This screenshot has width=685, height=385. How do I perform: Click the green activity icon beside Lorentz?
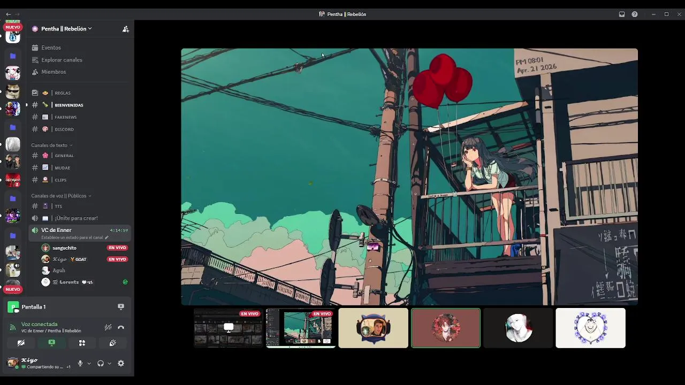(x=125, y=282)
